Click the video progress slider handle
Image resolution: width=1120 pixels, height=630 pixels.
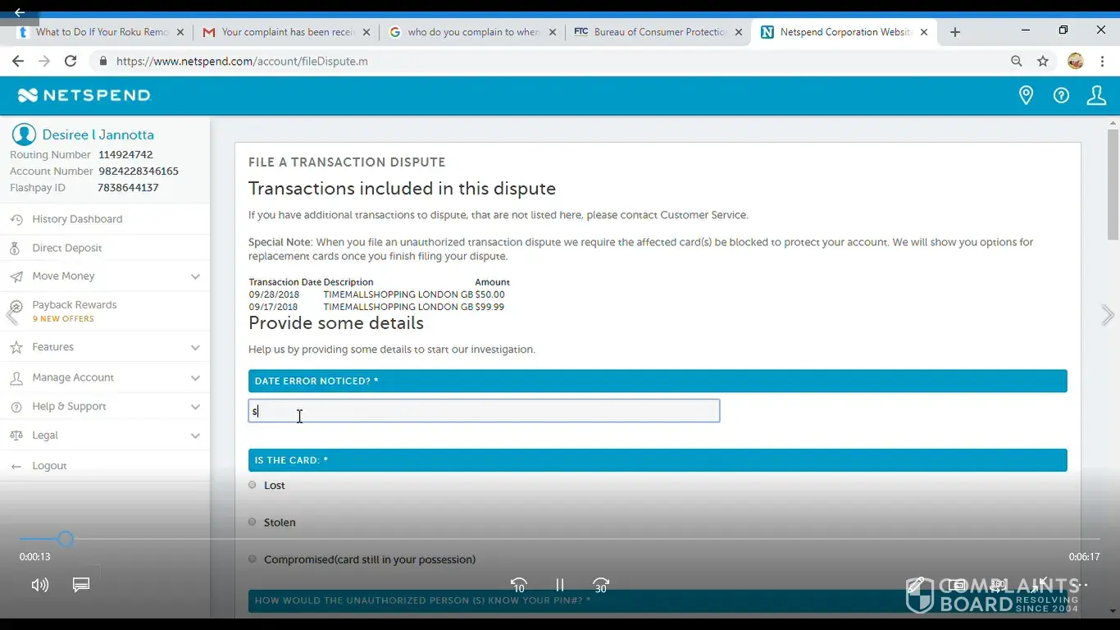point(66,539)
